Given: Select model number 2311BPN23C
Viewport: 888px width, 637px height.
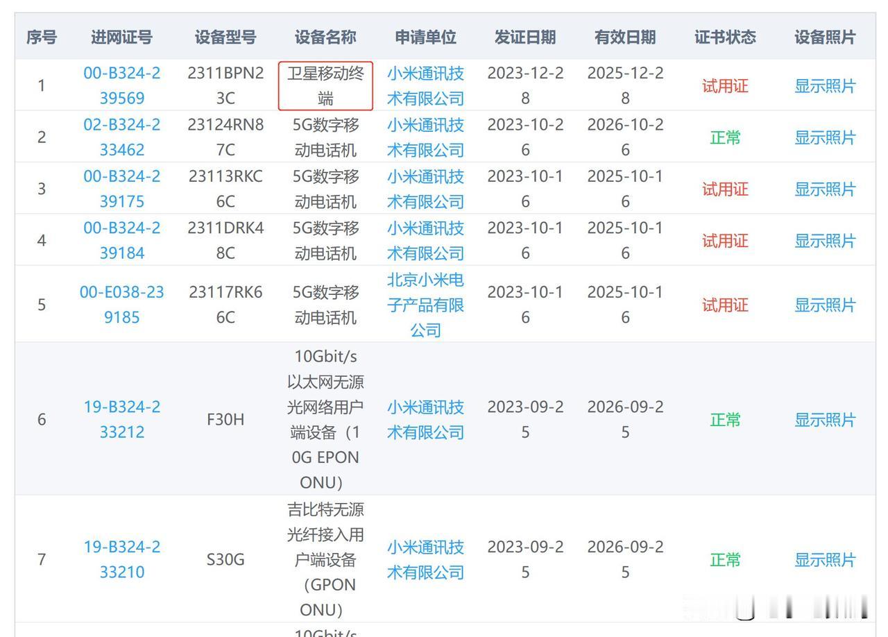Looking at the screenshot, I should tap(225, 86).
